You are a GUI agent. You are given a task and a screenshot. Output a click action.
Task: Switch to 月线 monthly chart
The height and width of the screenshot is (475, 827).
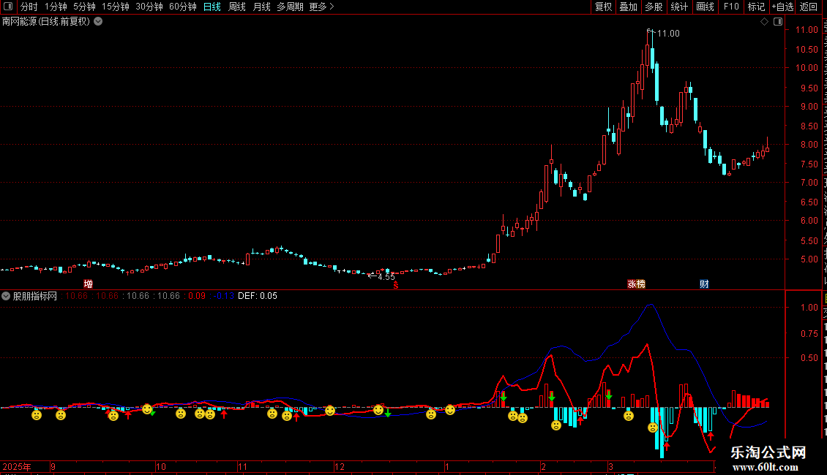point(261,7)
